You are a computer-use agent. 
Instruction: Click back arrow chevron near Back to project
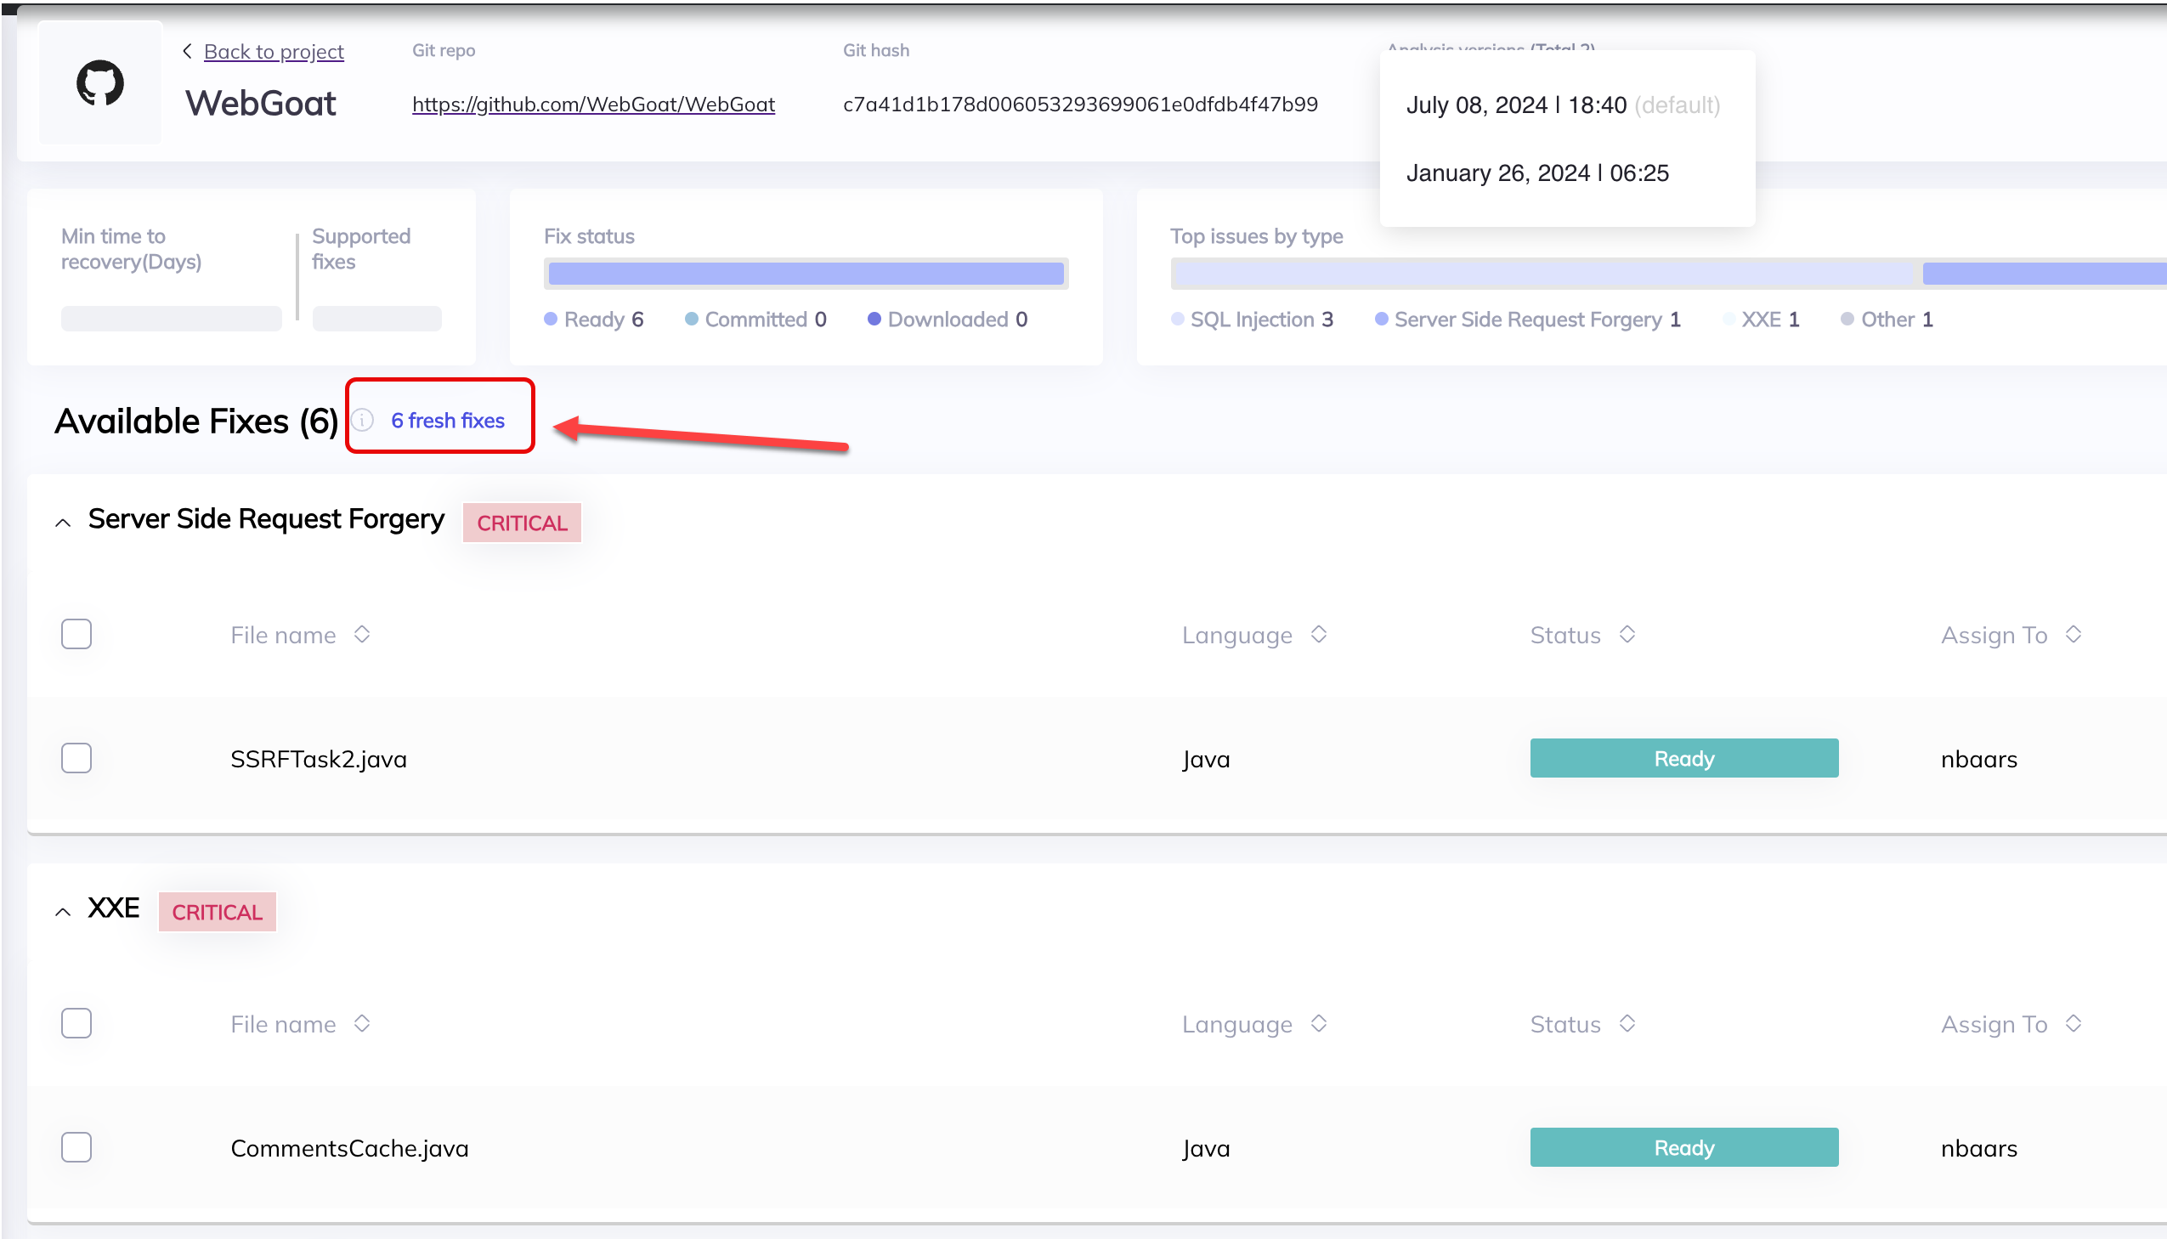point(187,51)
